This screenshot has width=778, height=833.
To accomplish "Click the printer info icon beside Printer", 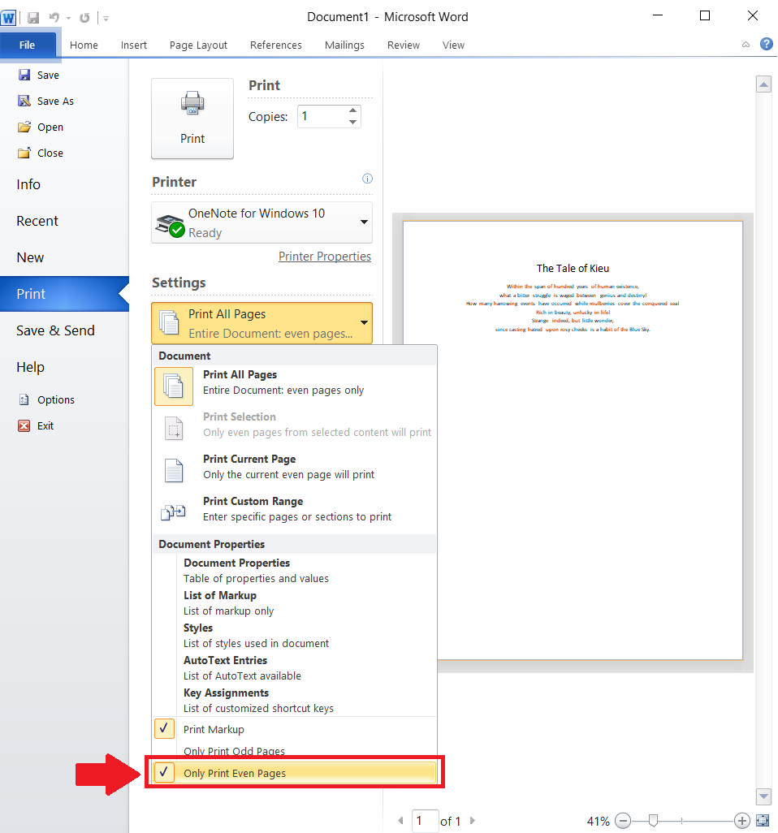I will [x=367, y=179].
